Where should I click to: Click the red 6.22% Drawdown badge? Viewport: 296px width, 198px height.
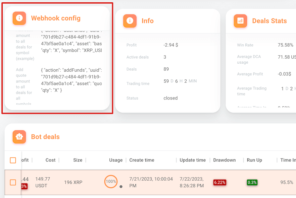(219, 182)
